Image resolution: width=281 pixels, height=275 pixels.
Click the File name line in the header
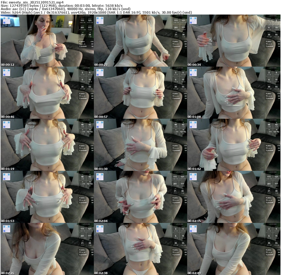[32, 2]
